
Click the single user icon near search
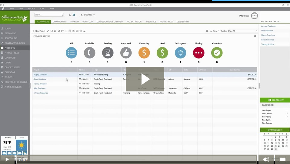tap(70, 15)
